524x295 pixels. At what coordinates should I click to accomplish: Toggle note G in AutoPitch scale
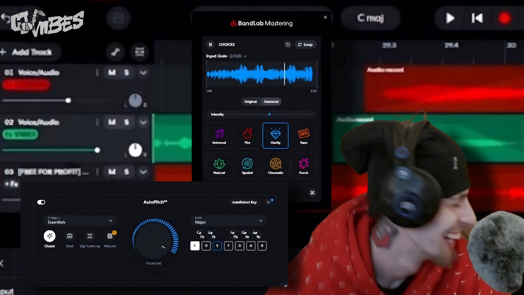pyautogui.click(x=240, y=246)
